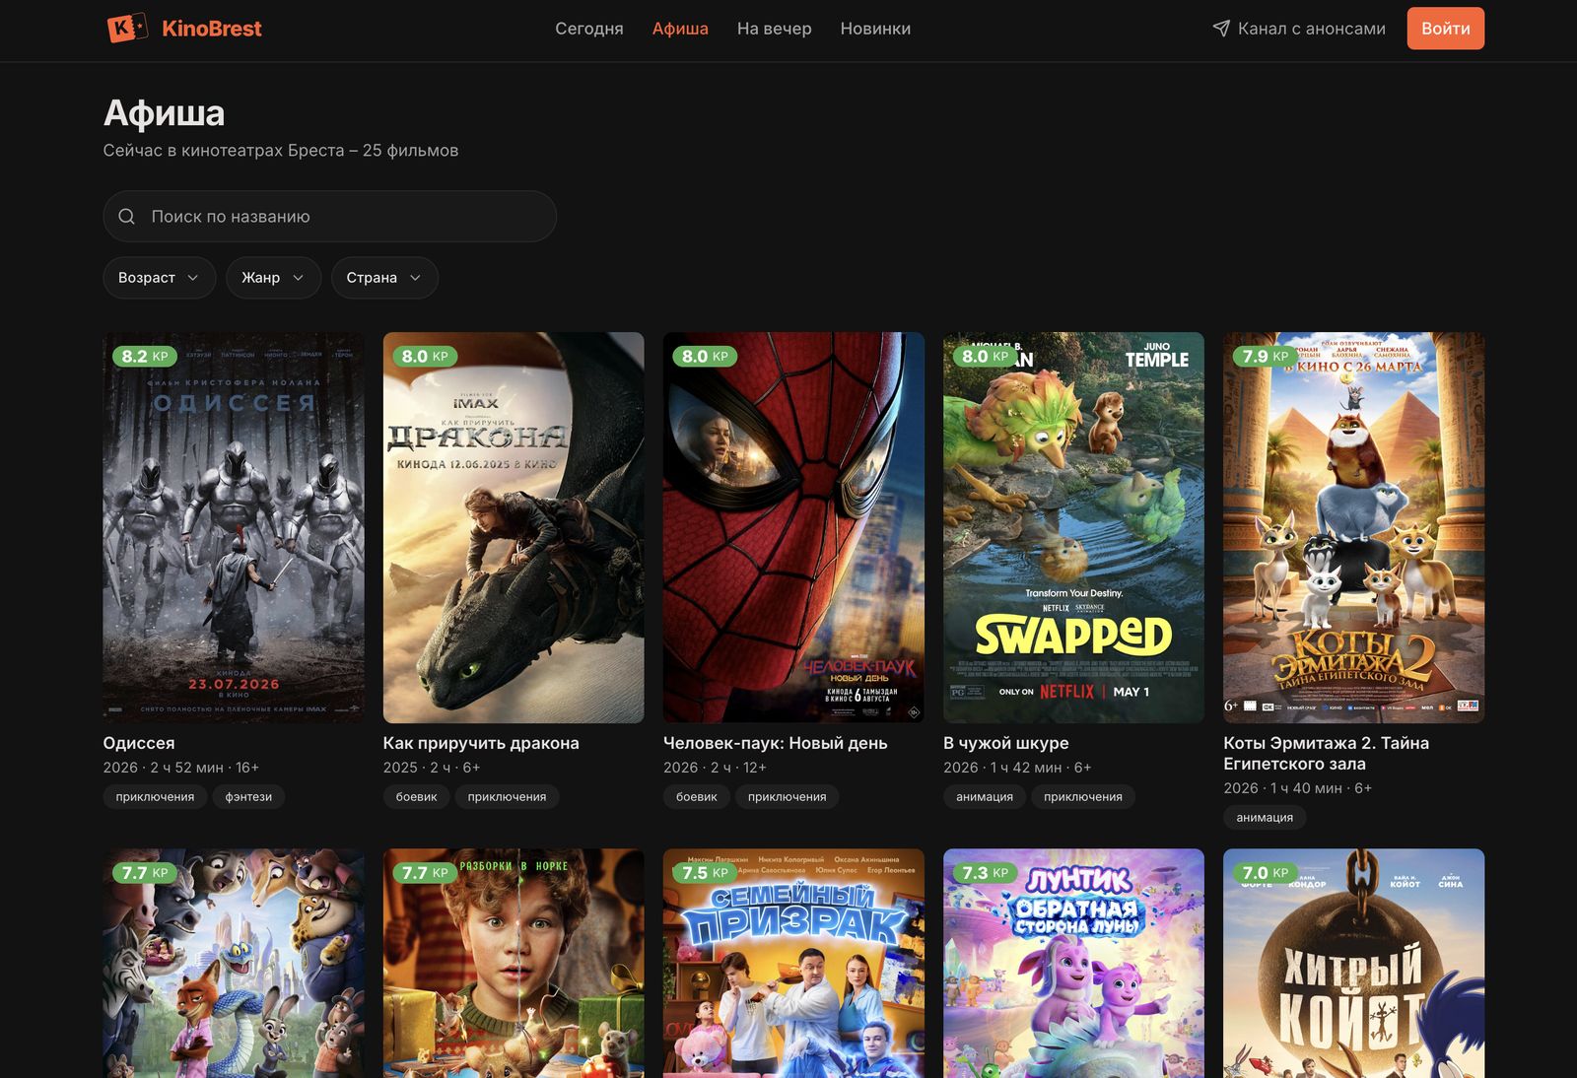Click the боевик tag under Человек-паук
Screen dimensions: 1577x1078
point(697,796)
